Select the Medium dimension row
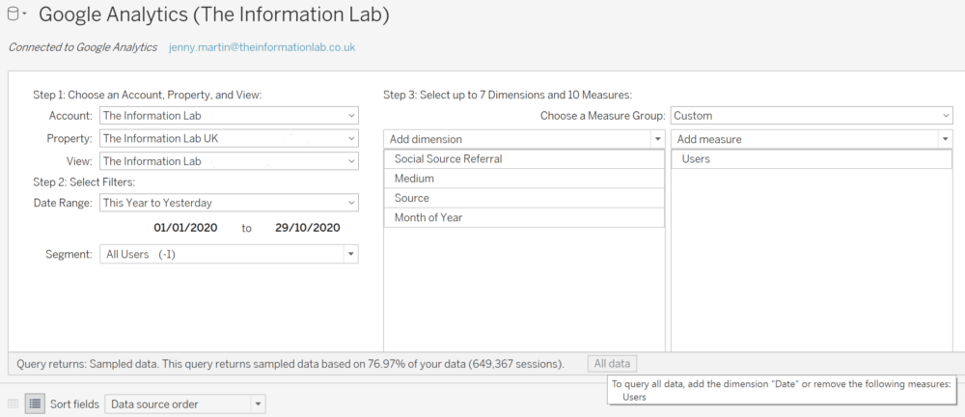Image resolution: width=965 pixels, height=417 pixels. tap(524, 179)
